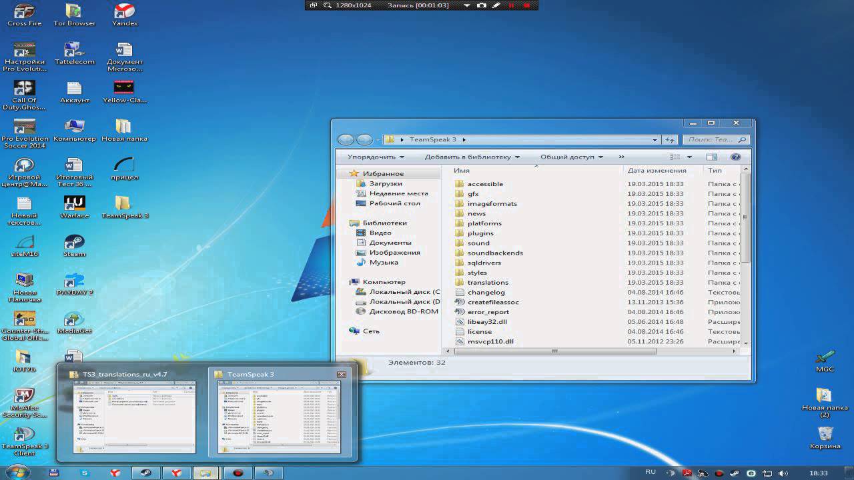
Task: Open the Cross Fire desktop shortcut
Action: click(25, 15)
